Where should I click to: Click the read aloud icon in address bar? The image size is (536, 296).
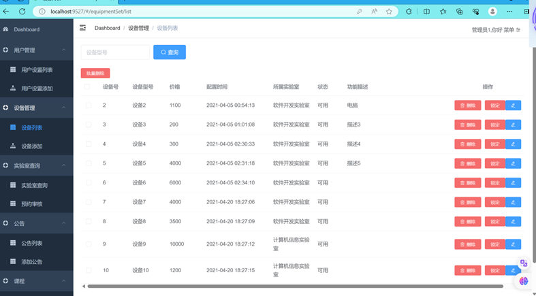click(x=374, y=12)
